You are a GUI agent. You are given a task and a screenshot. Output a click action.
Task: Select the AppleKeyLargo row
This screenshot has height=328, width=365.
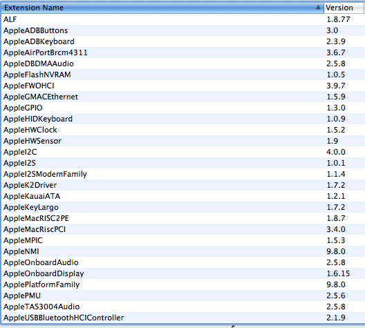click(183, 207)
